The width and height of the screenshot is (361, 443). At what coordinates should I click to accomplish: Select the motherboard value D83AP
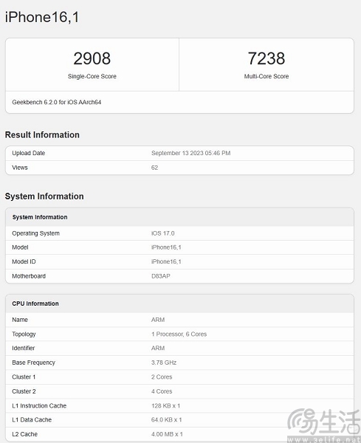click(x=161, y=276)
